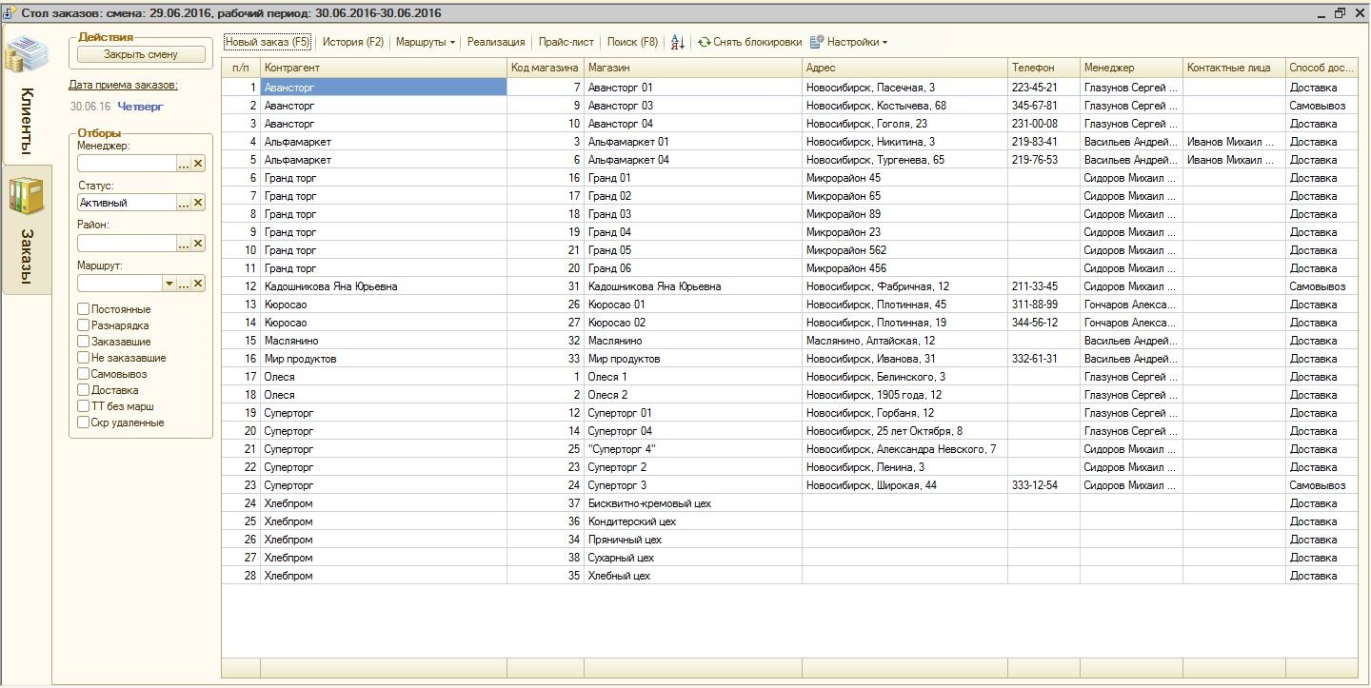Click the Закрыть смену button
The width and height of the screenshot is (1371, 688).
(x=141, y=54)
